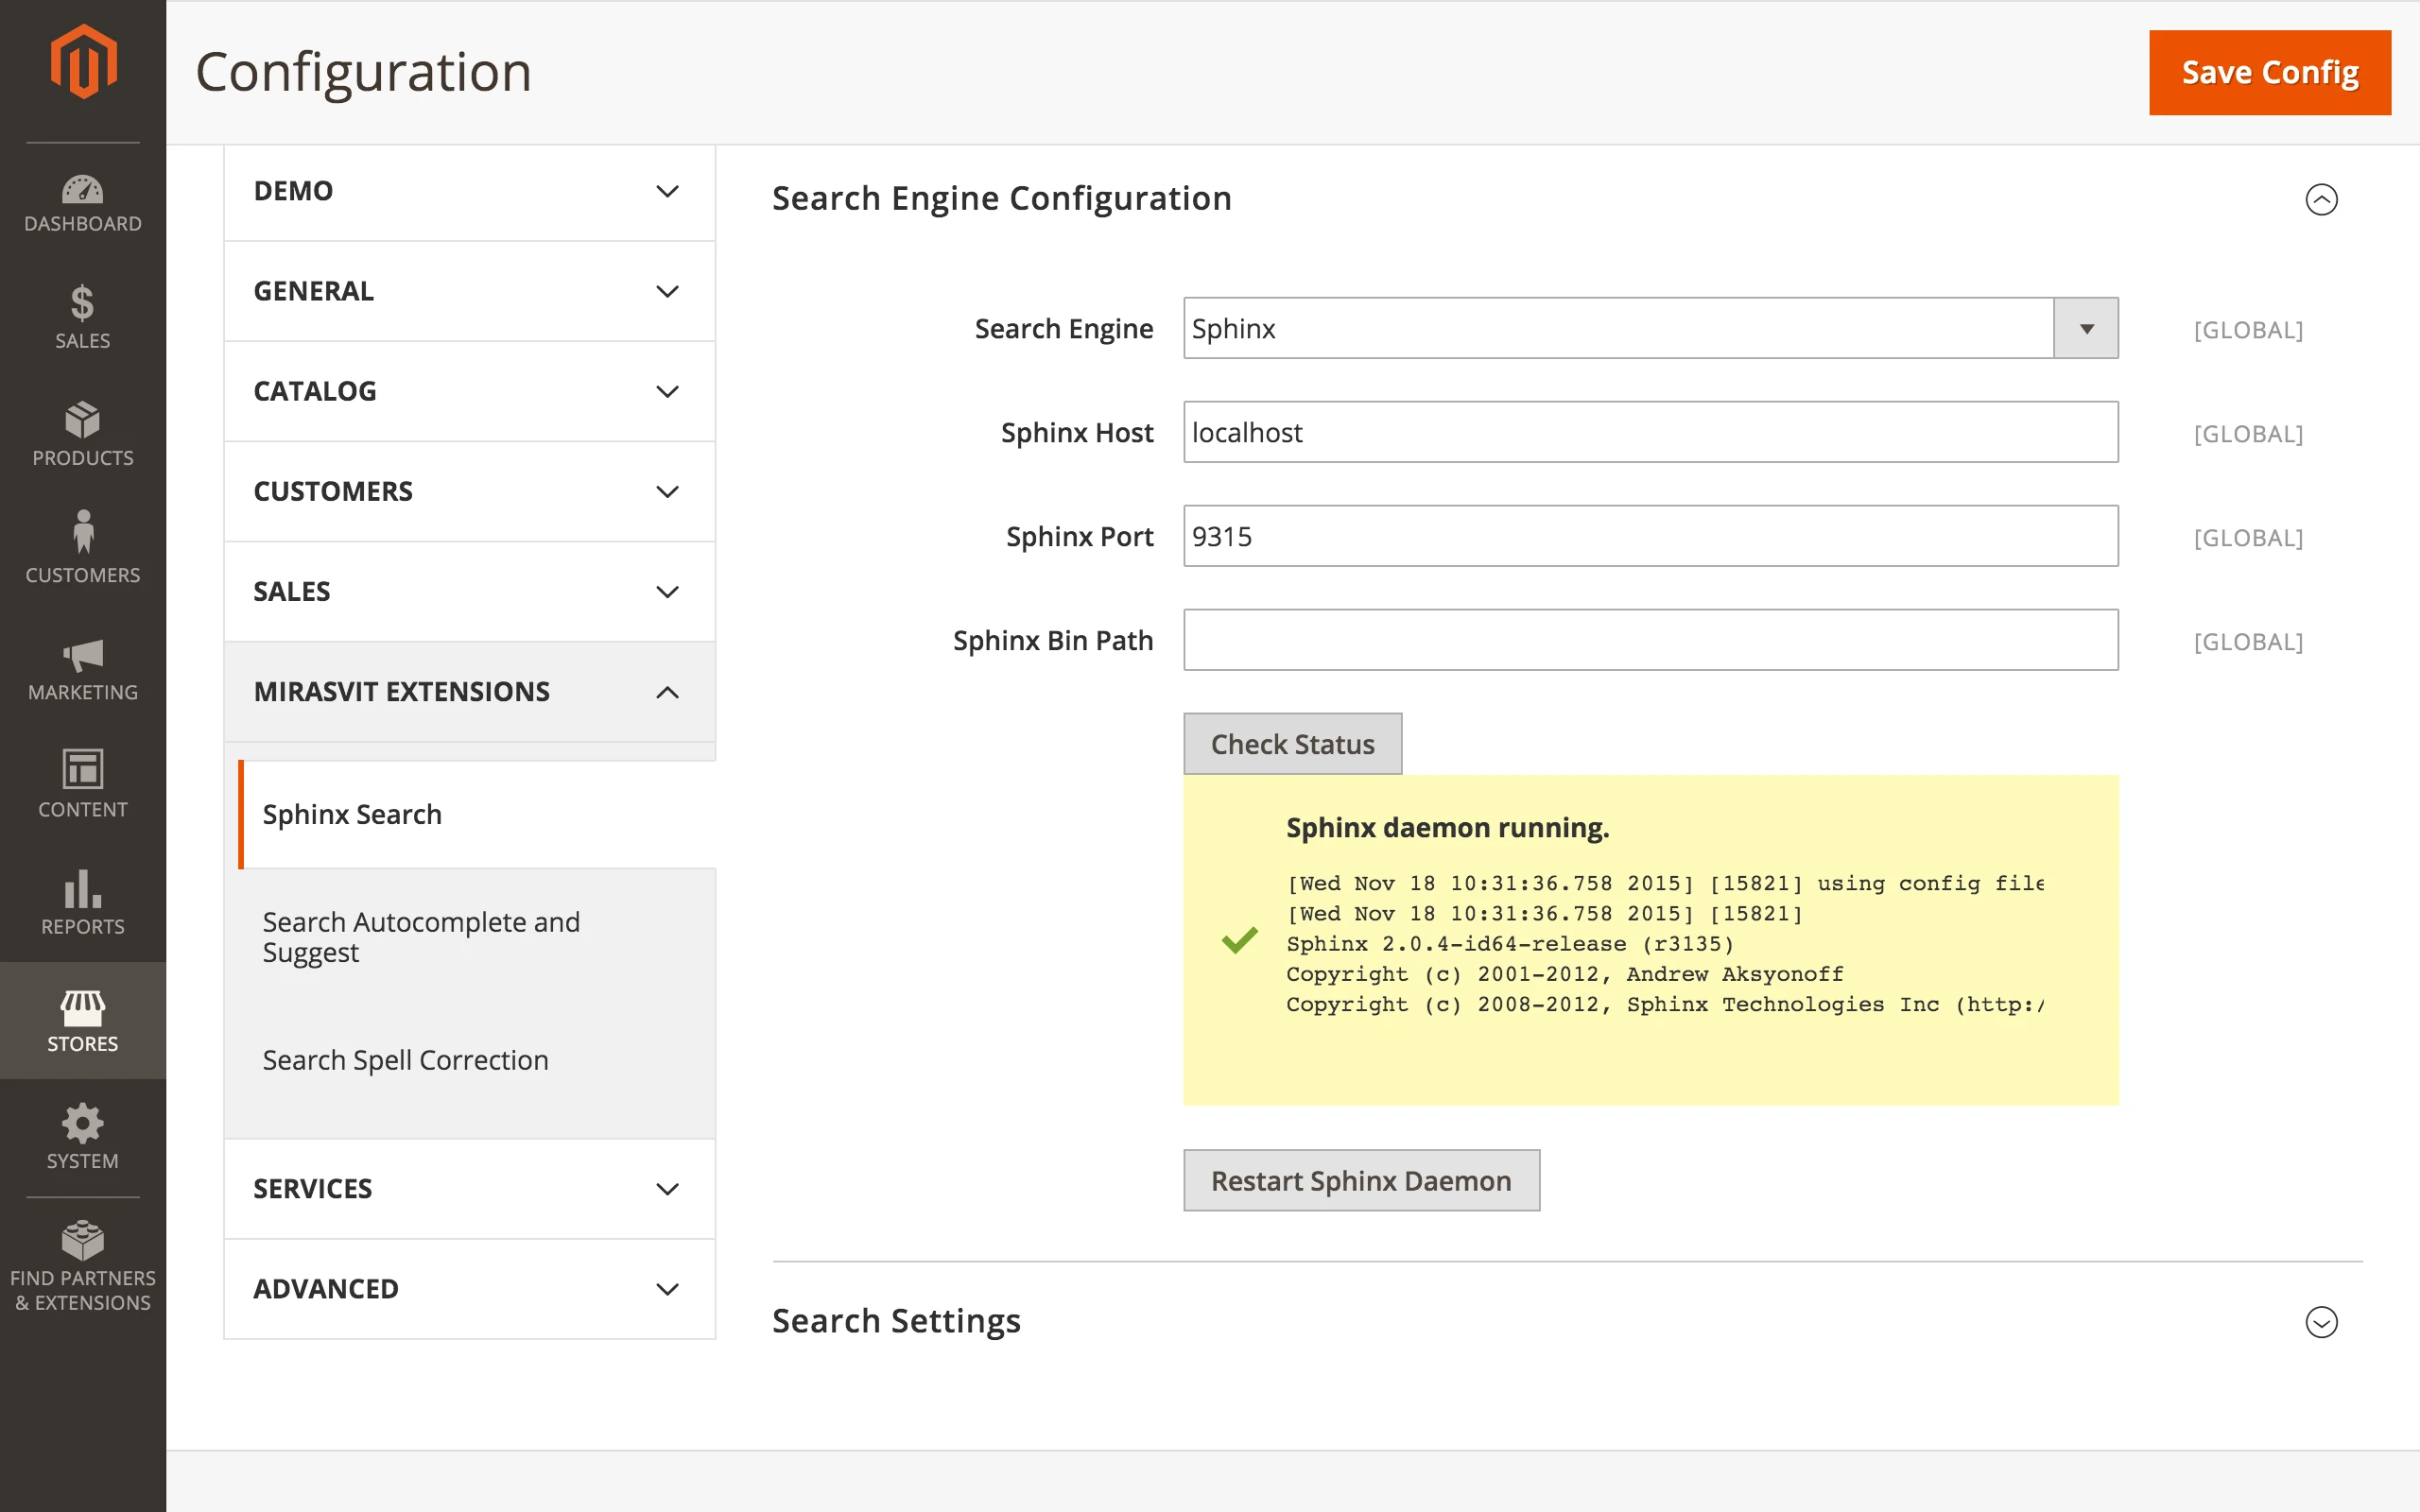The height and width of the screenshot is (1512, 2420).
Task: Collapse the Mirasvit Extensions group
Action: point(469,692)
